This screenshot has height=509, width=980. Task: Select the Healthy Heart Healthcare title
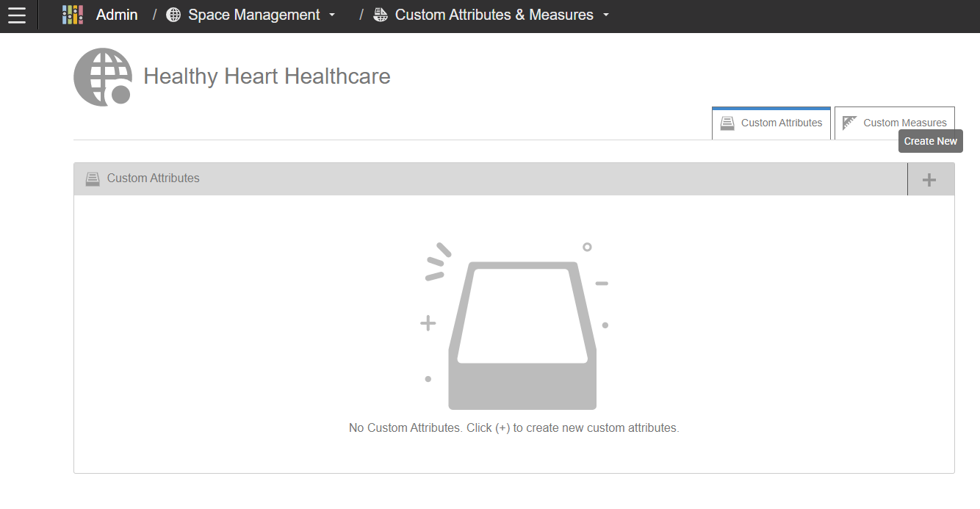[267, 76]
